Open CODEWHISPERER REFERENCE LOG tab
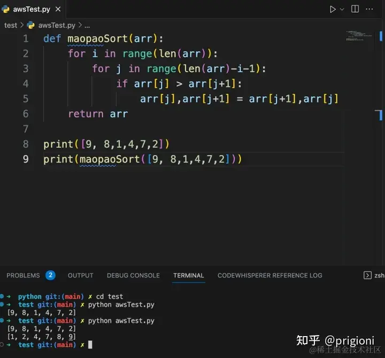This screenshot has width=385, height=358. tap(269, 275)
